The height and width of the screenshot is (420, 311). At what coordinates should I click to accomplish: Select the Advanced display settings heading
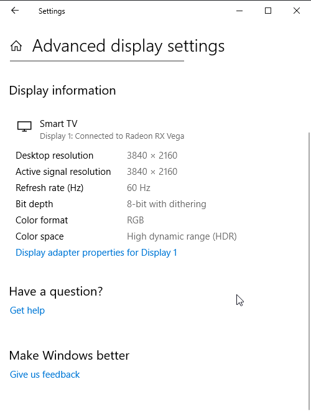[x=128, y=46]
